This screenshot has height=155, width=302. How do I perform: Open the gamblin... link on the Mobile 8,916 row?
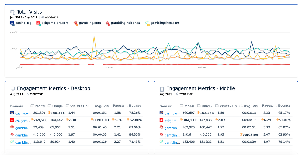click(x=172, y=135)
